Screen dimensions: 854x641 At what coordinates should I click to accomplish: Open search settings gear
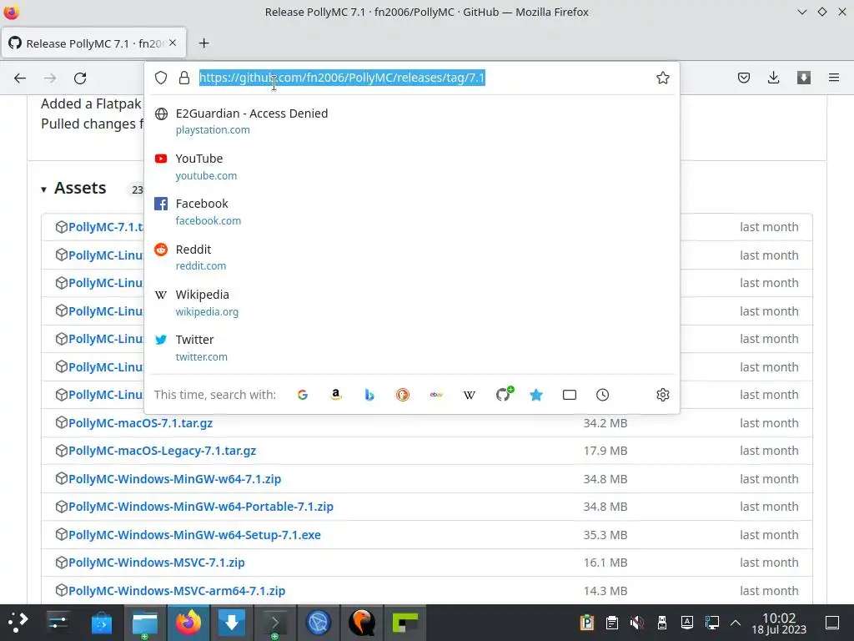(662, 395)
